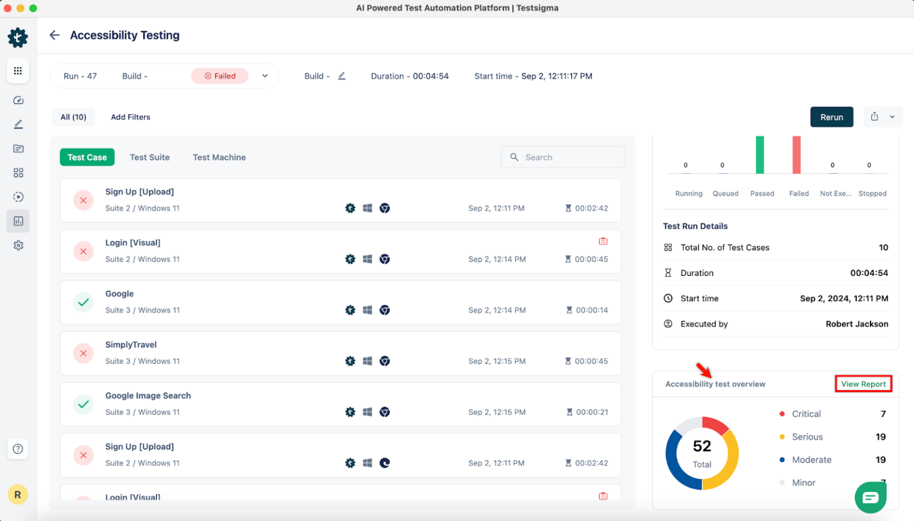Expand Add Filters options
Image resolution: width=914 pixels, height=521 pixels.
[130, 117]
